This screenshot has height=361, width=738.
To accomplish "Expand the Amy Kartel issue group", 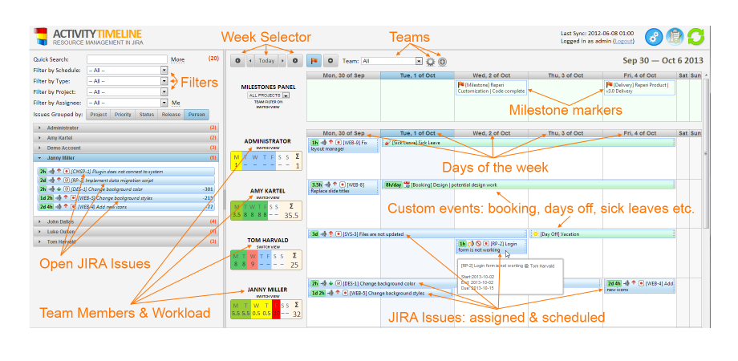I will [40, 138].
